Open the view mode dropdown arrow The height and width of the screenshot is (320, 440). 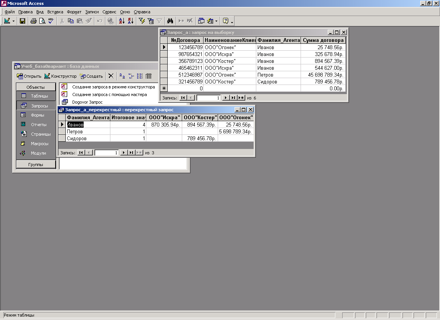13,21
